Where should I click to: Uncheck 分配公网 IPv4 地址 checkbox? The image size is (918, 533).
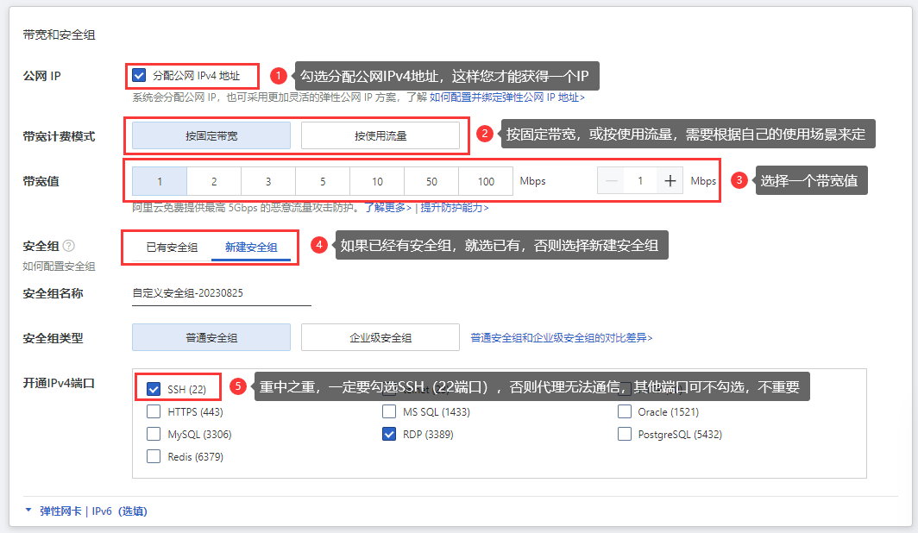point(139,76)
